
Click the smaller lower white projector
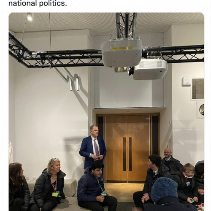(x=150, y=70)
